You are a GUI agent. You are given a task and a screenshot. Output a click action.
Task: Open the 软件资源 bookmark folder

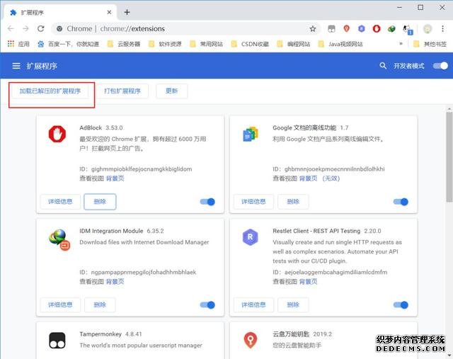pos(165,44)
